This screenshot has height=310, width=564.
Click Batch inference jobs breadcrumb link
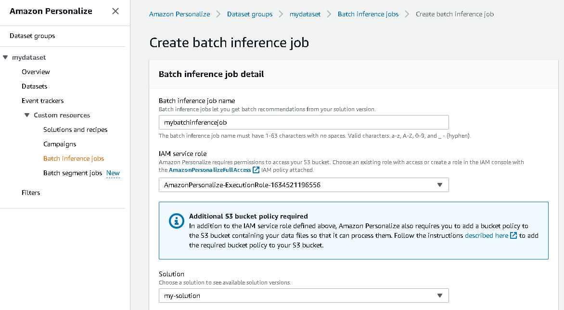tap(368, 14)
